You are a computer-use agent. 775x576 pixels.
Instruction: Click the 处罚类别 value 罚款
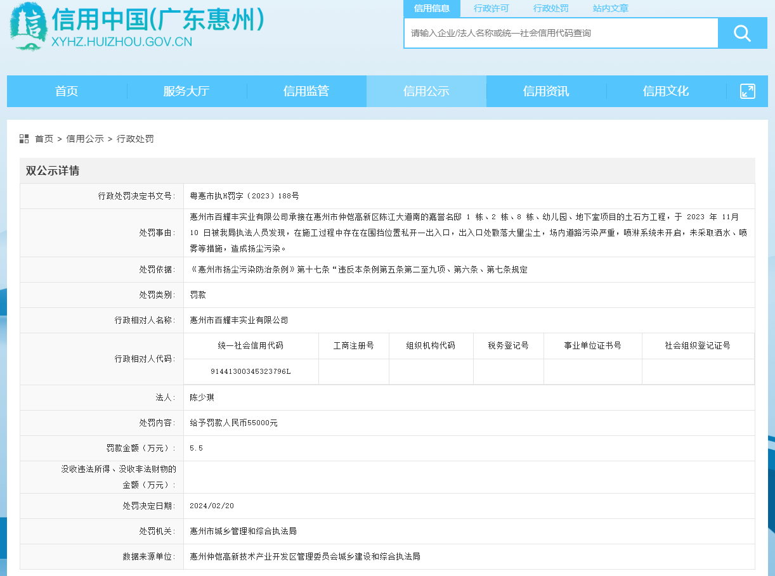[x=198, y=295]
